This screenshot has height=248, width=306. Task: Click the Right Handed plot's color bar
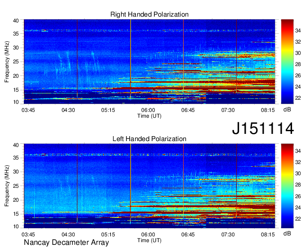point(287,62)
